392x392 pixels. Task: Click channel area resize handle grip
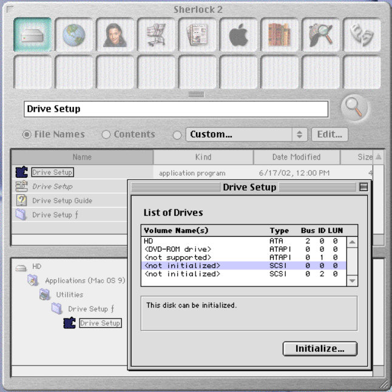click(196, 95)
